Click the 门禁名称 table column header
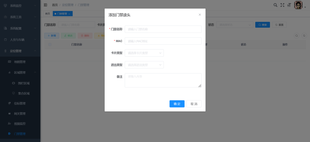This screenshot has height=142, width=310. (x=77, y=44)
